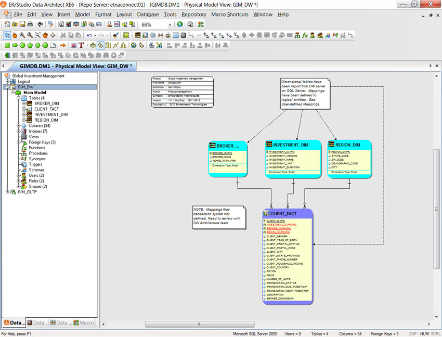
Task: Open the Repository menu
Action: coord(193,15)
